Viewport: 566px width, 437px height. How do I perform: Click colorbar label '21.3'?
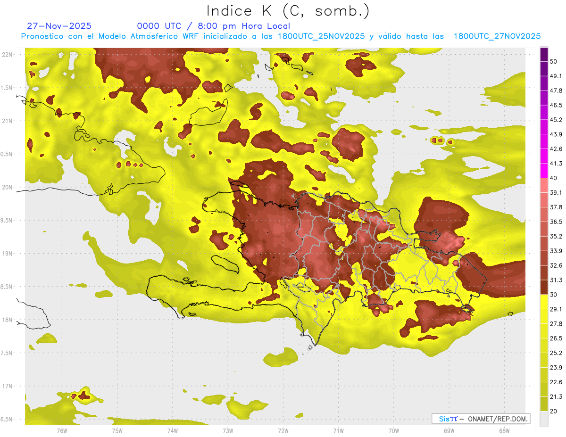click(x=556, y=396)
